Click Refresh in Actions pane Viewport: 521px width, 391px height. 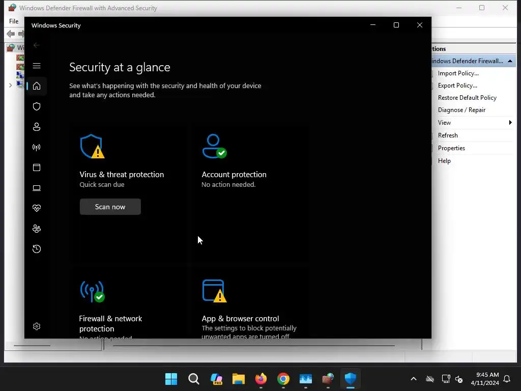[x=448, y=135]
